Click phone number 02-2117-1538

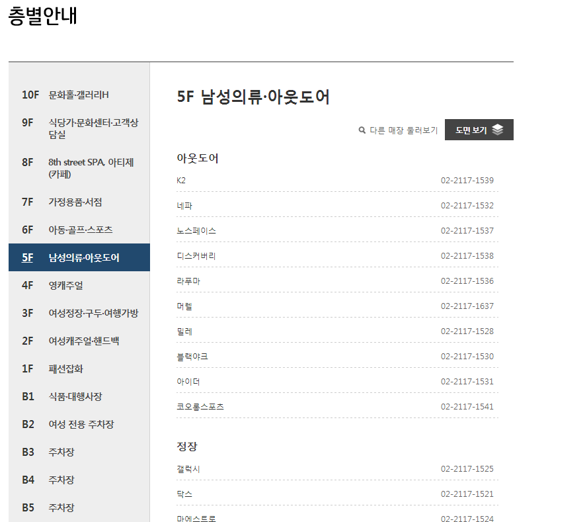pyautogui.click(x=467, y=255)
